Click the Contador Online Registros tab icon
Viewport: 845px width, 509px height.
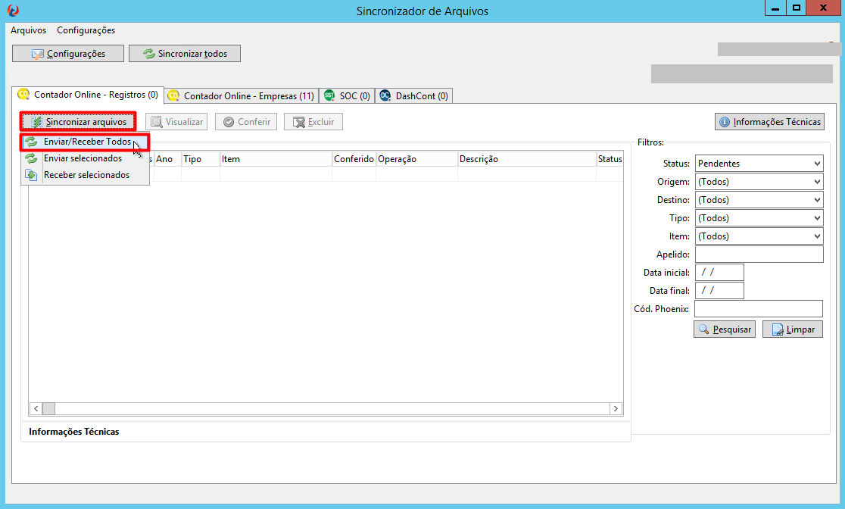23,95
